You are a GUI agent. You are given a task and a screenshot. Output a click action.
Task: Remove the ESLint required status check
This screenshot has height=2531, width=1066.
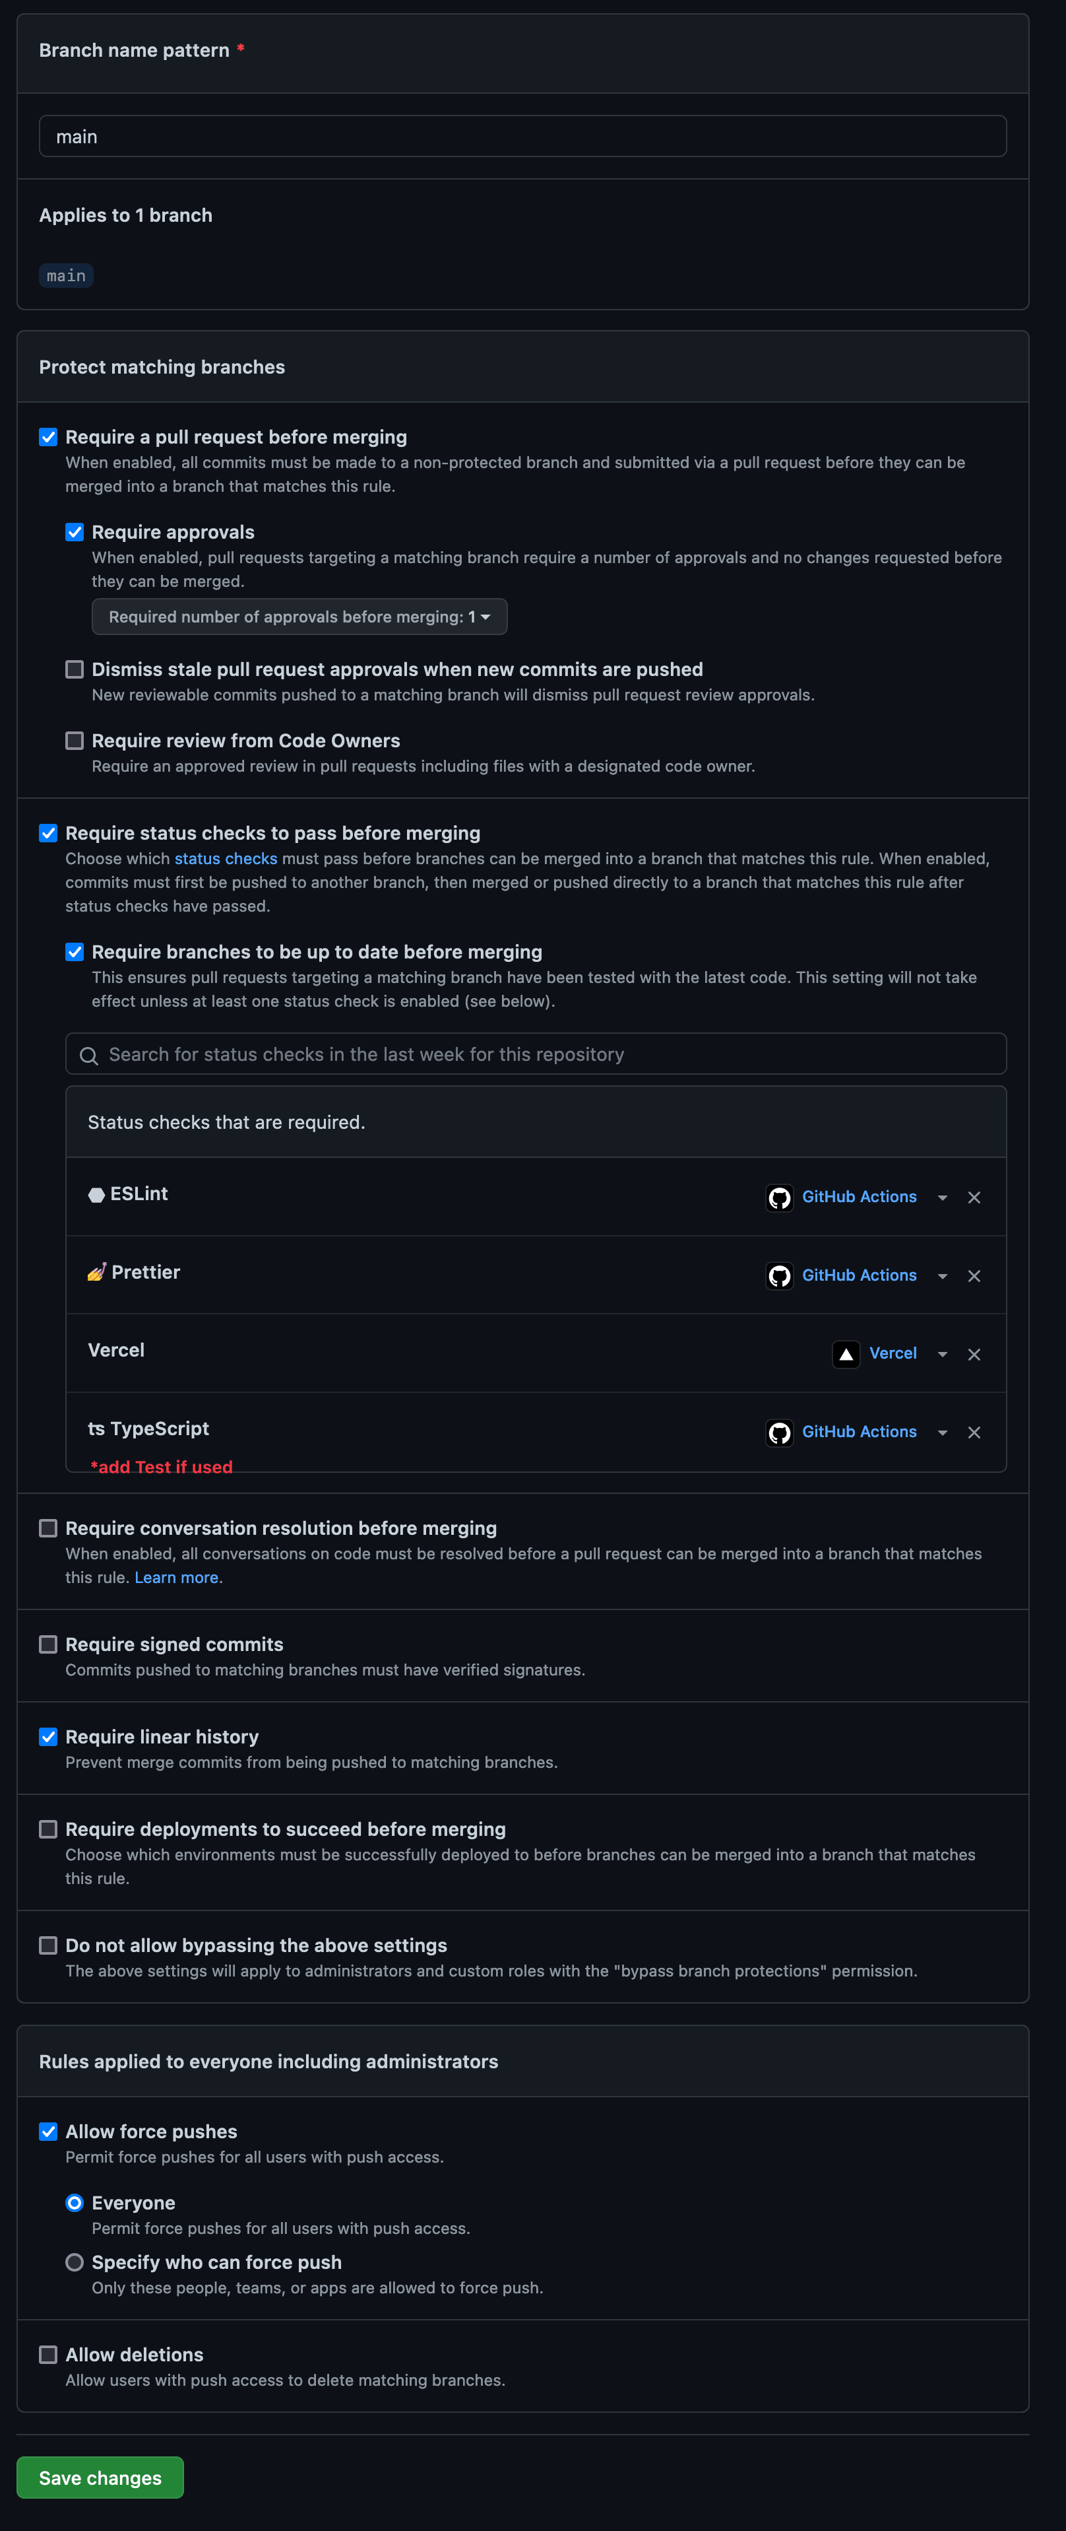[x=974, y=1197]
